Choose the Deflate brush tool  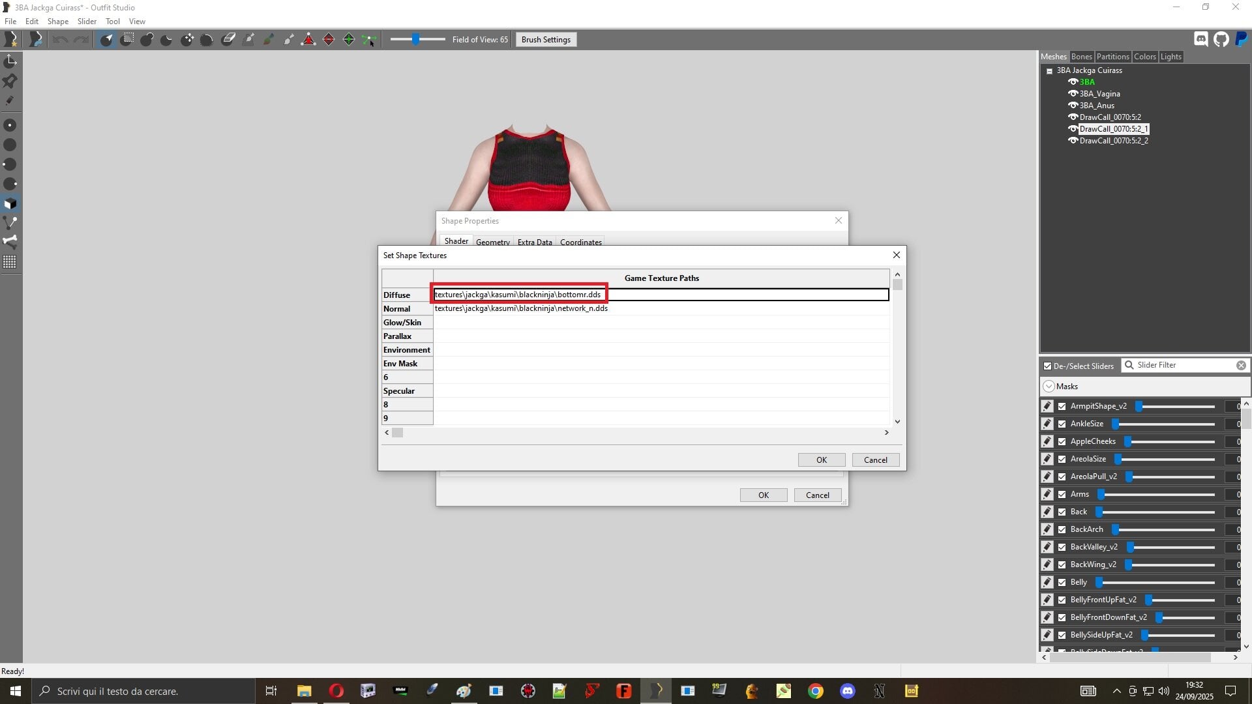(x=166, y=40)
